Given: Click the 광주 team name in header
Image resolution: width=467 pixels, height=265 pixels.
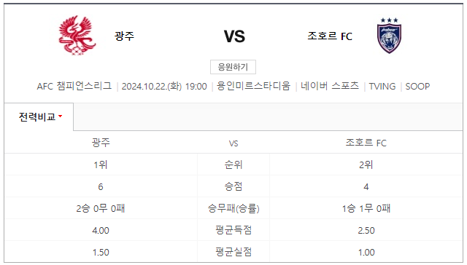Looking at the screenshot, I should tap(125, 36).
